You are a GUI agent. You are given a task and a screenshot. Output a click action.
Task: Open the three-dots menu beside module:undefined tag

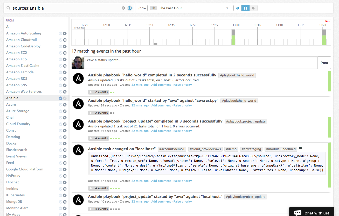click(301, 148)
